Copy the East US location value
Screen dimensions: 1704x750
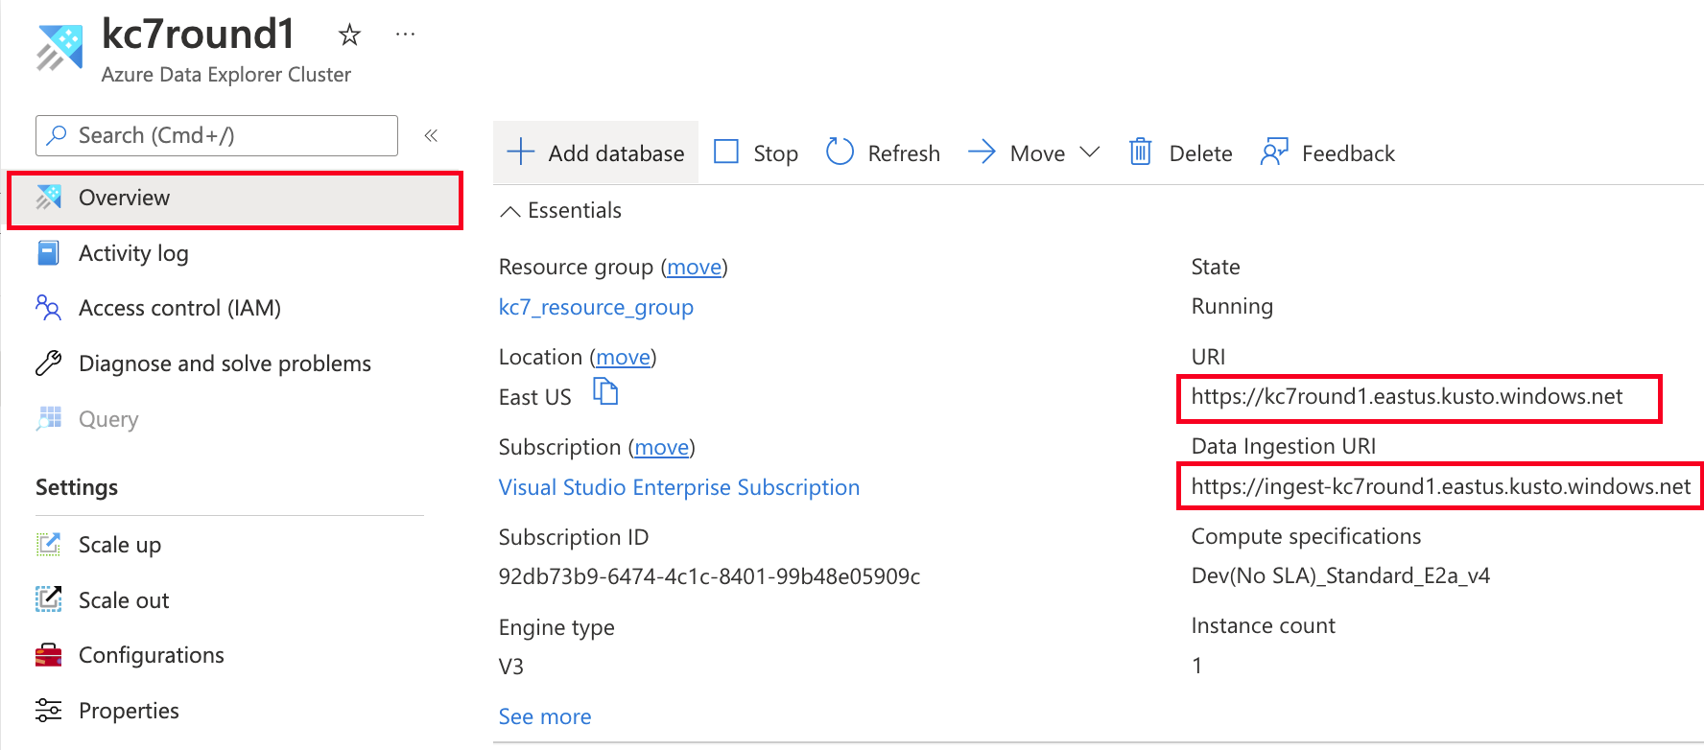coord(605,391)
